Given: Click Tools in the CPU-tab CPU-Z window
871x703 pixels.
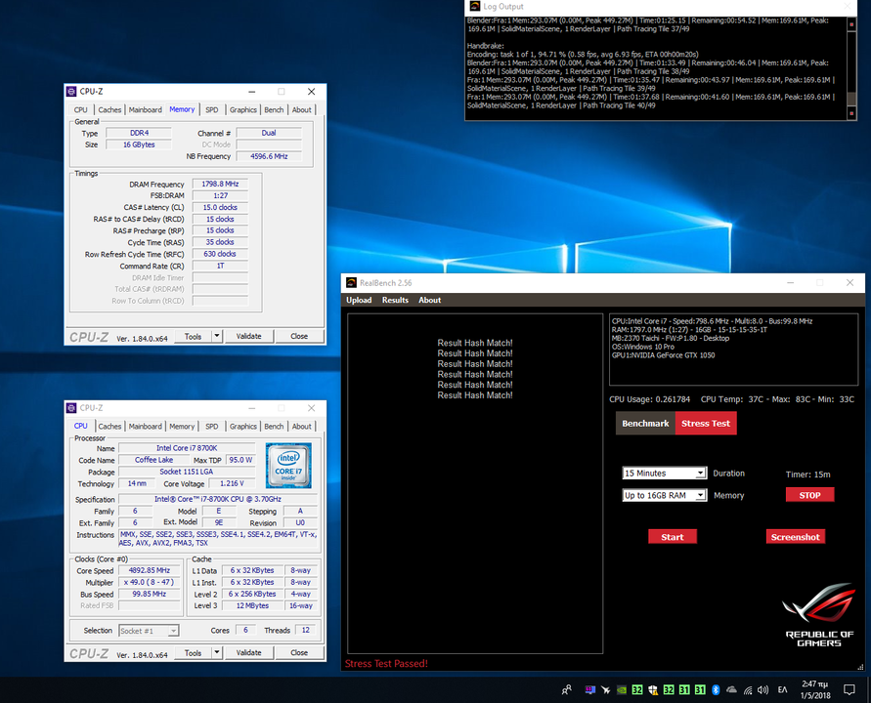Looking at the screenshot, I should coord(194,652).
